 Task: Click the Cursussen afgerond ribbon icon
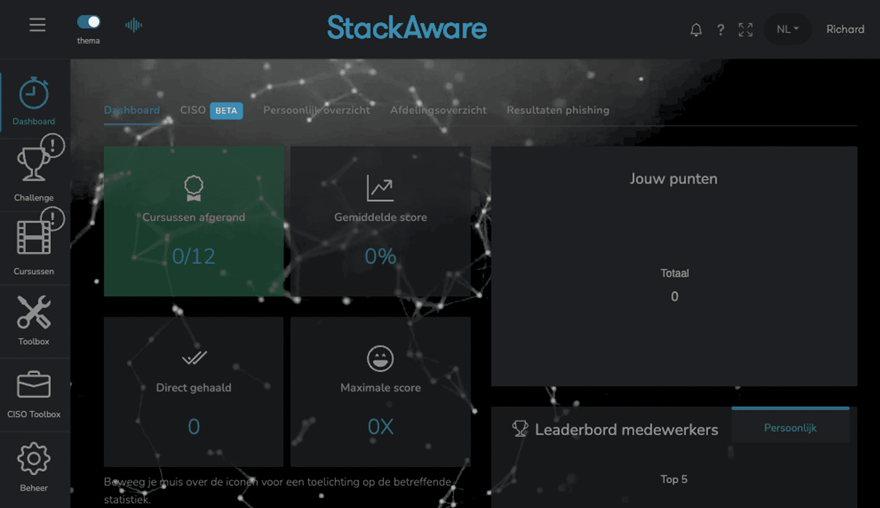(x=193, y=188)
